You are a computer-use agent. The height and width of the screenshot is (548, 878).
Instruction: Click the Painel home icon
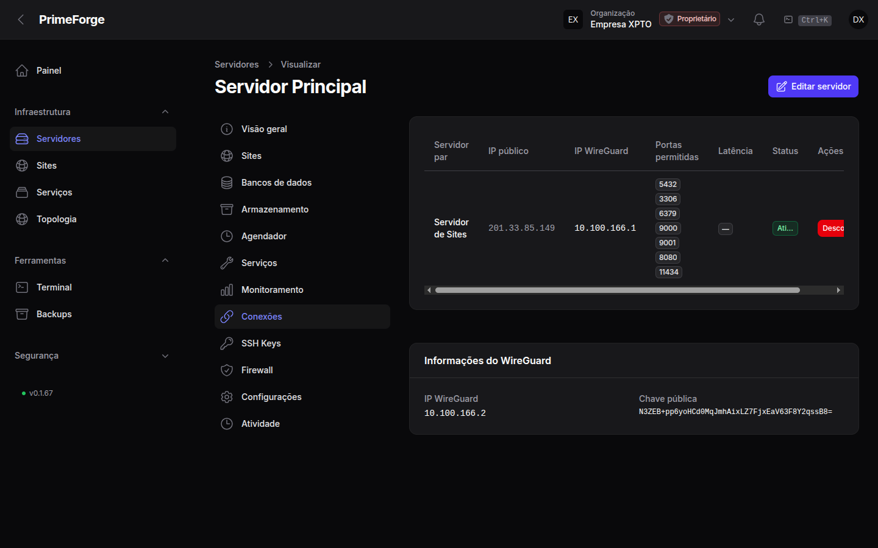coord(22,71)
